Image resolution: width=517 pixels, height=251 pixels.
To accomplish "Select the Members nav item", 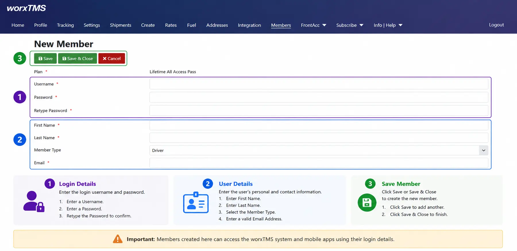I will pyautogui.click(x=281, y=25).
